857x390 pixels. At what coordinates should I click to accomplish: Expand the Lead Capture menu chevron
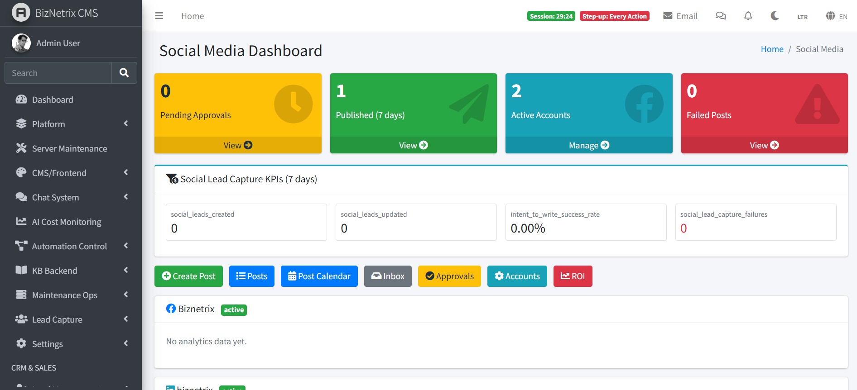coord(126,319)
